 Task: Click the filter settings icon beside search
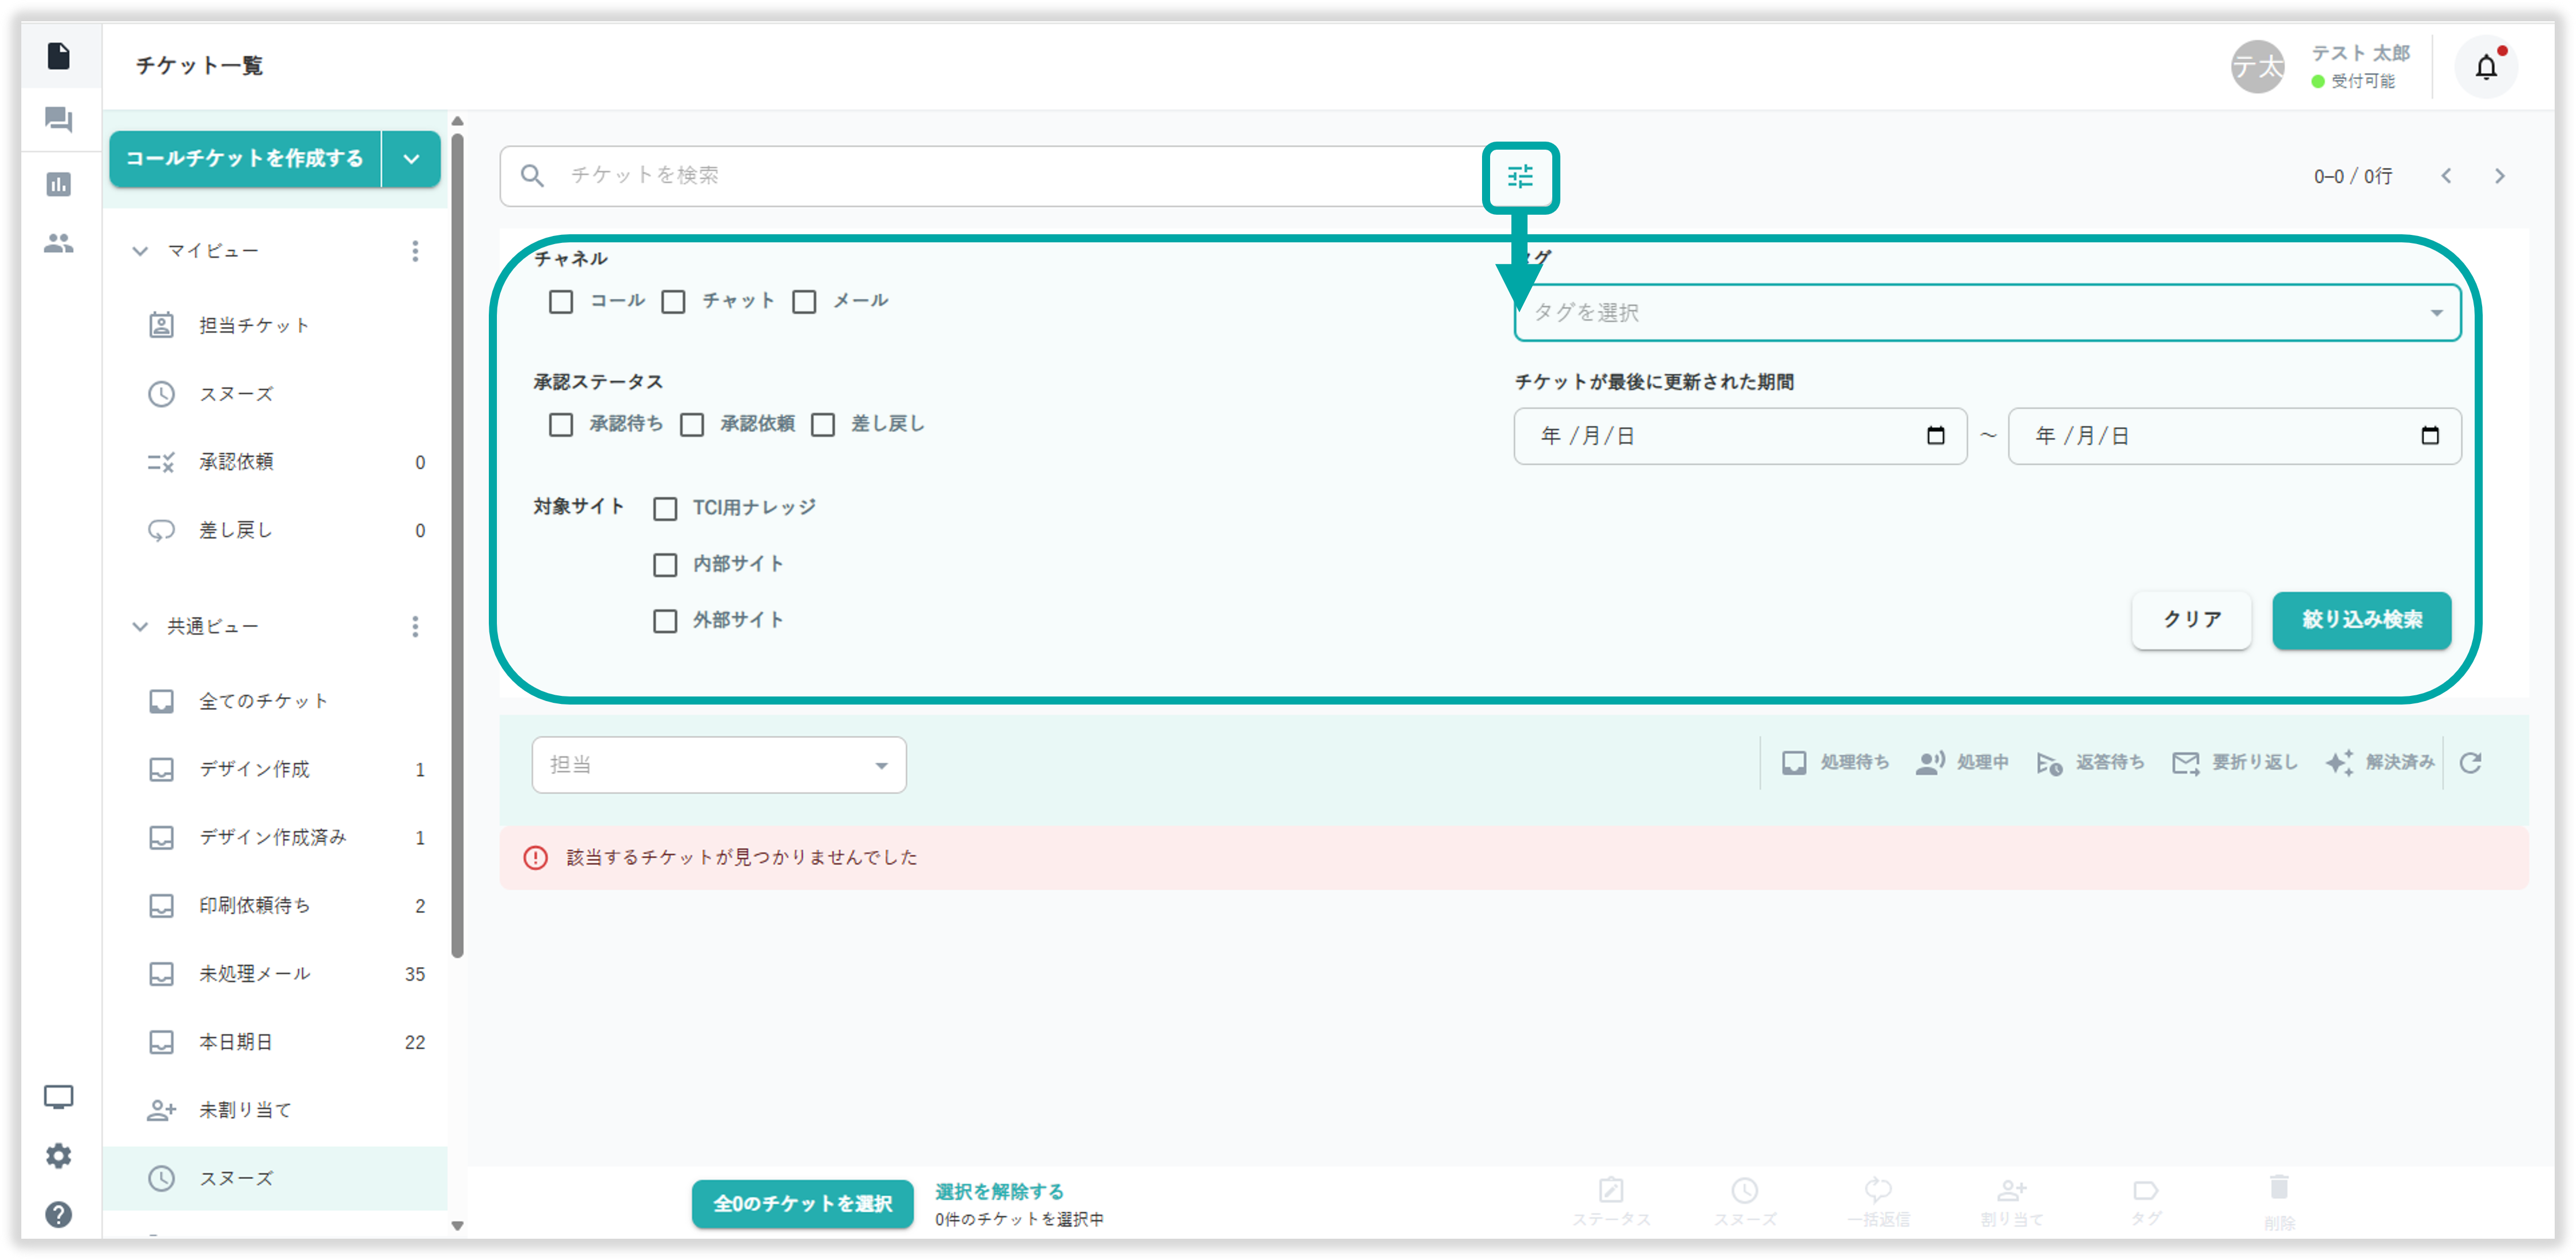click(1520, 177)
